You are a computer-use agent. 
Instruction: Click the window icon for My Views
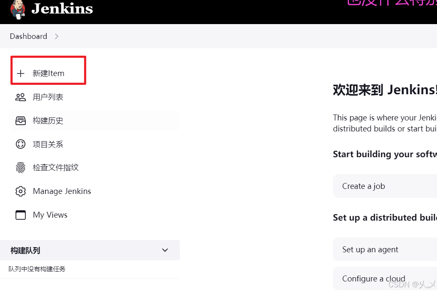click(21, 215)
